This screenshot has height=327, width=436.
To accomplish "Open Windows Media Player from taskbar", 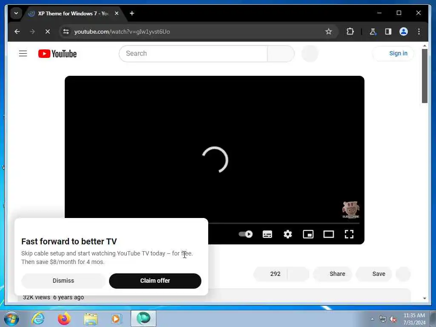I will pos(116,318).
